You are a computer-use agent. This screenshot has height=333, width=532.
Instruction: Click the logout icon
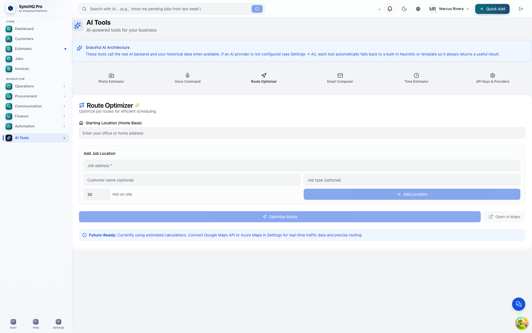pos(521,9)
